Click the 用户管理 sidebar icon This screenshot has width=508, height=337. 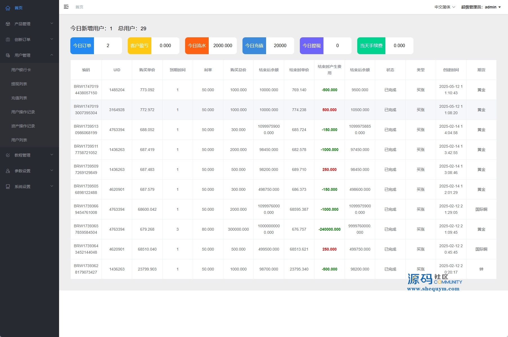coord(8,55)
